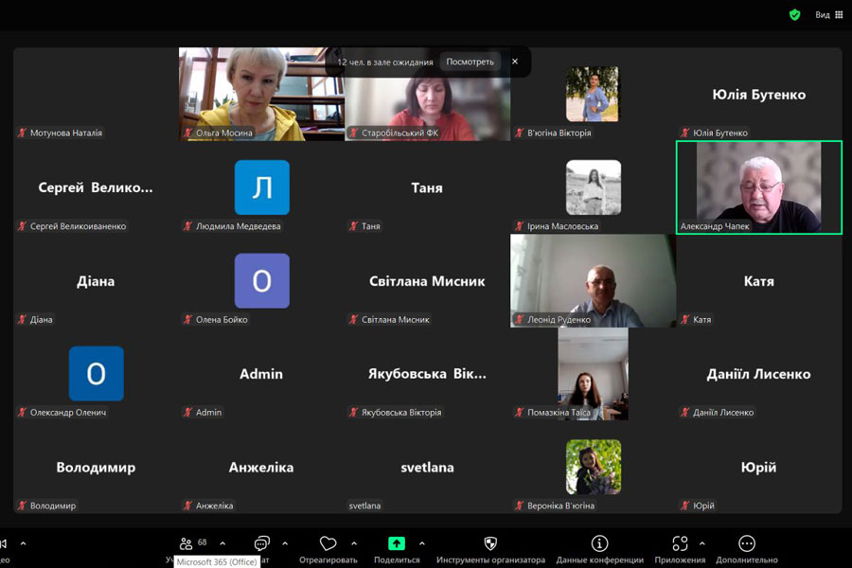Click the green encryption shield icon
The width and height of the screenshot is (852, 568).
[x=794, y=14]
